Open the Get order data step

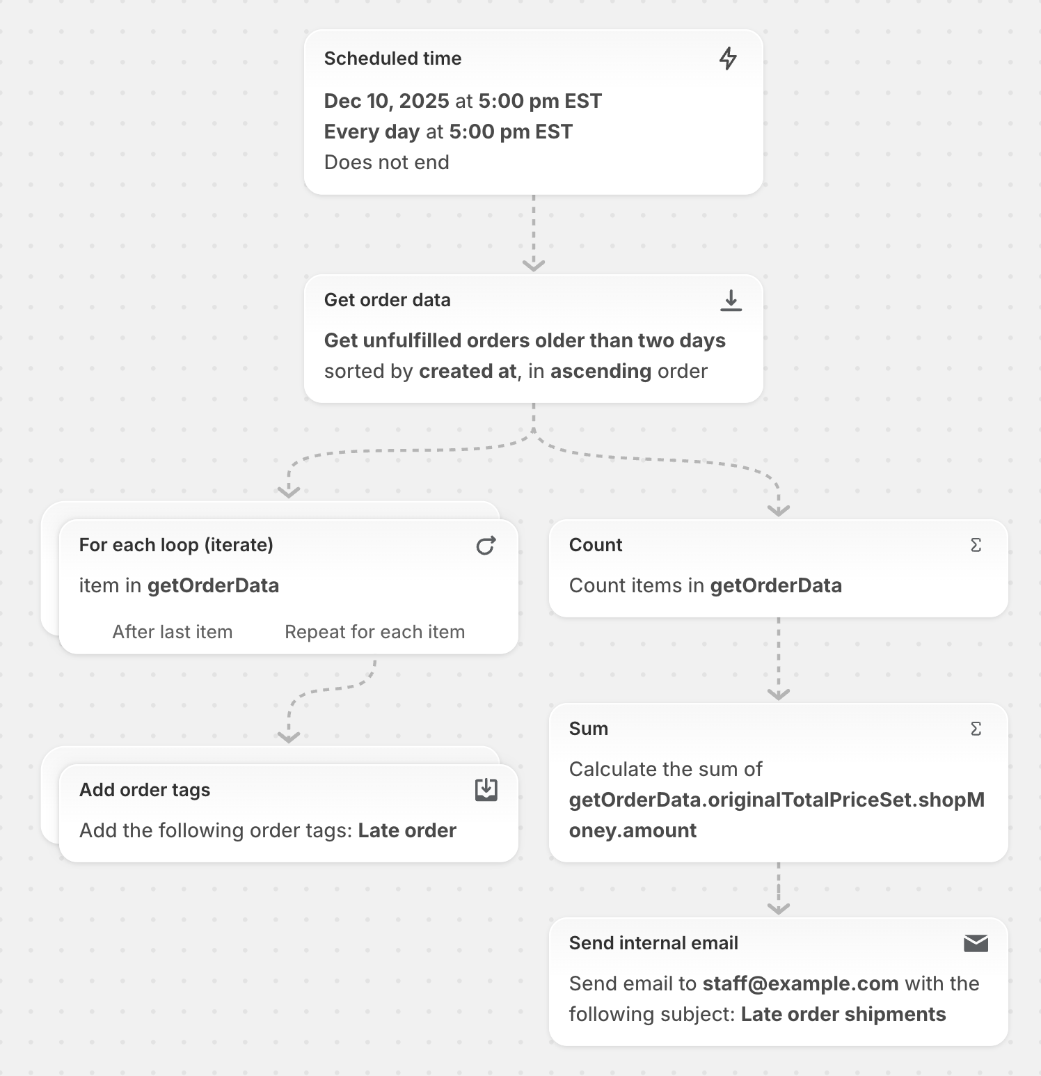click(534, 338)
